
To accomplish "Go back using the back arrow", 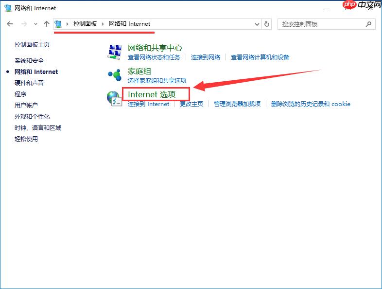I will (x=10, y=24).
